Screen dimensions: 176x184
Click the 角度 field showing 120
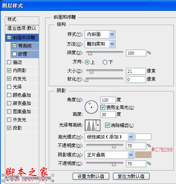click(x=108, y=100)
